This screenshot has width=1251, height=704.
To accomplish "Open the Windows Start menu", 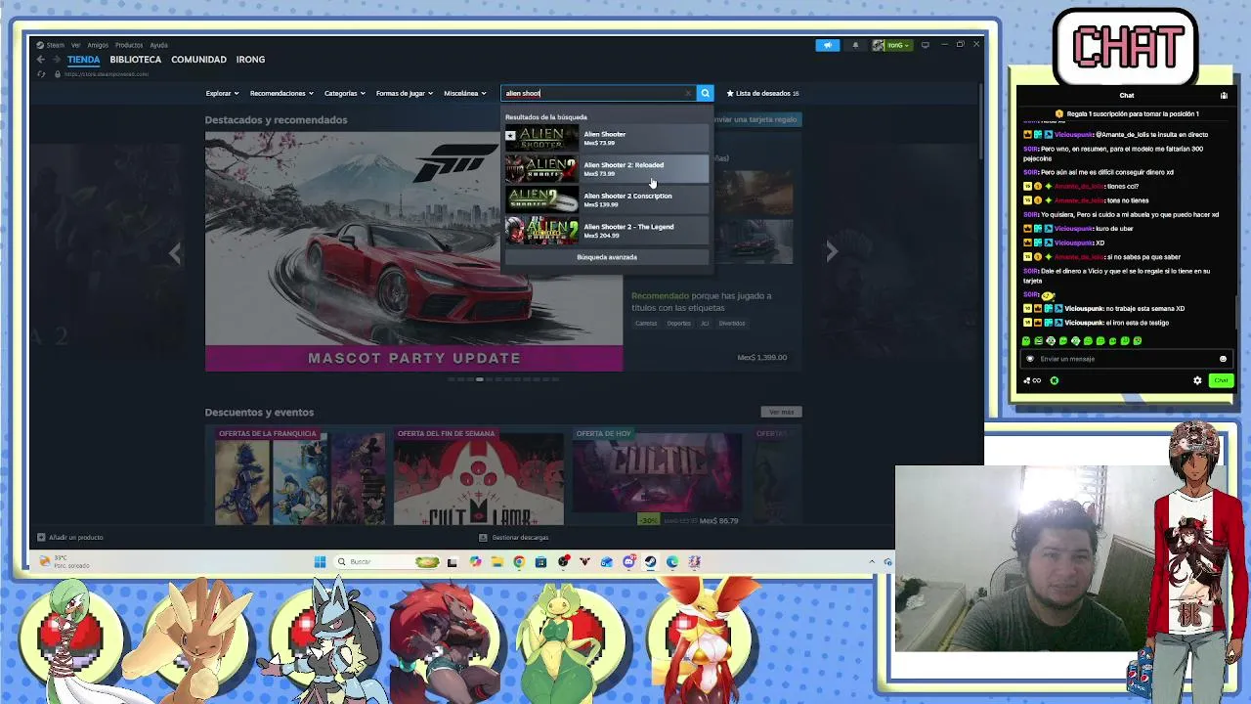I will coord(320,561).
